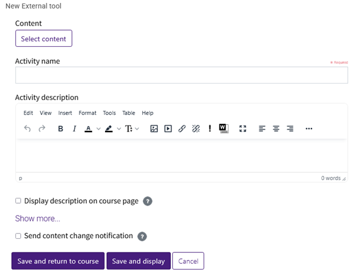This screenshot has width=356, height=276.
Task: Check Send content change notification
Action: 18,236
